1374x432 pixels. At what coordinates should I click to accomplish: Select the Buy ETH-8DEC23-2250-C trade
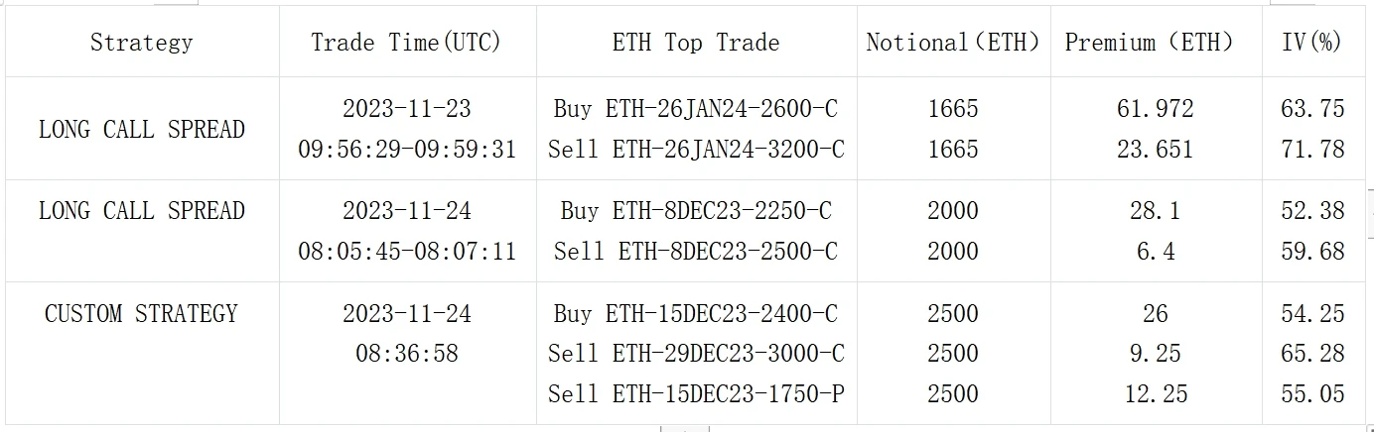click(x=696, y=211)
